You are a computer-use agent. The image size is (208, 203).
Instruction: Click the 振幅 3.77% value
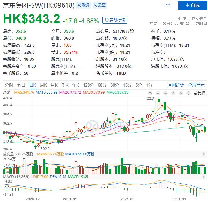169,38
